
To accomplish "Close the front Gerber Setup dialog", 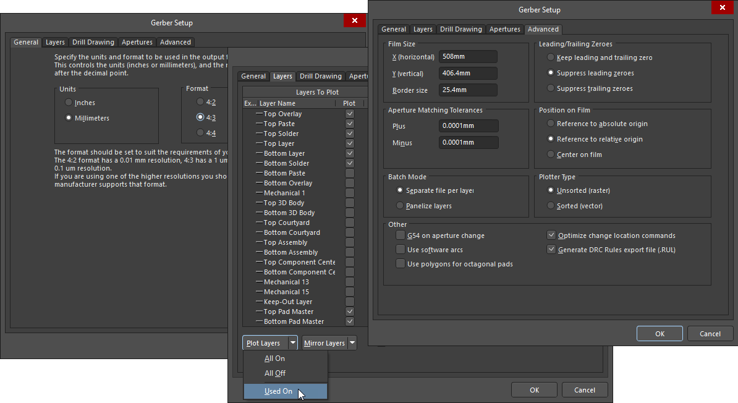I will coord(722,8).
